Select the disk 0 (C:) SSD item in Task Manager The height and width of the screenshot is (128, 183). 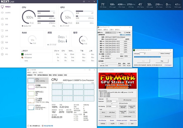38,93
